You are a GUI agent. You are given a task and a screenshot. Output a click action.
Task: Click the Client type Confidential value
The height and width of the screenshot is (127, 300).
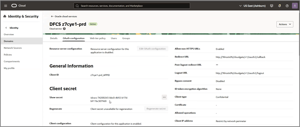coord(222,97)
